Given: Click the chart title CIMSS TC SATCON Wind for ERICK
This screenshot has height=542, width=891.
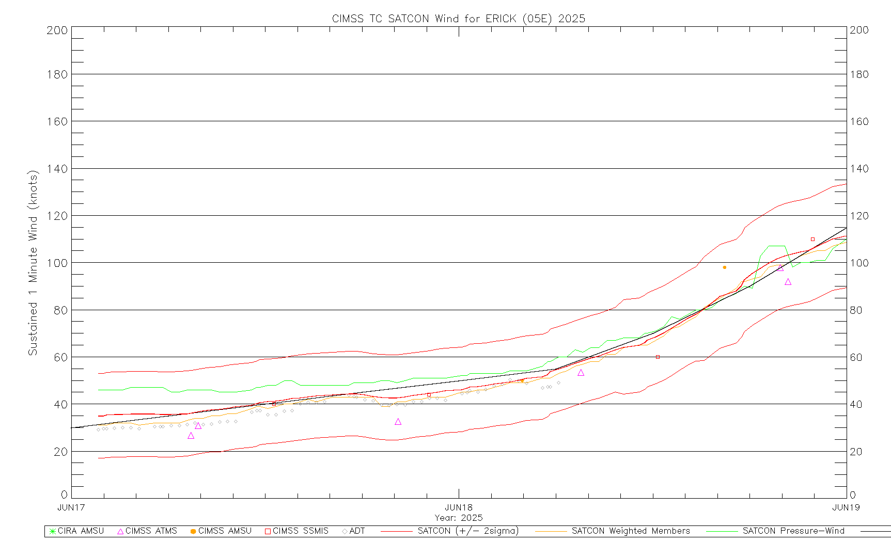Looking at the screenshot, I should (x=458, y=19).
